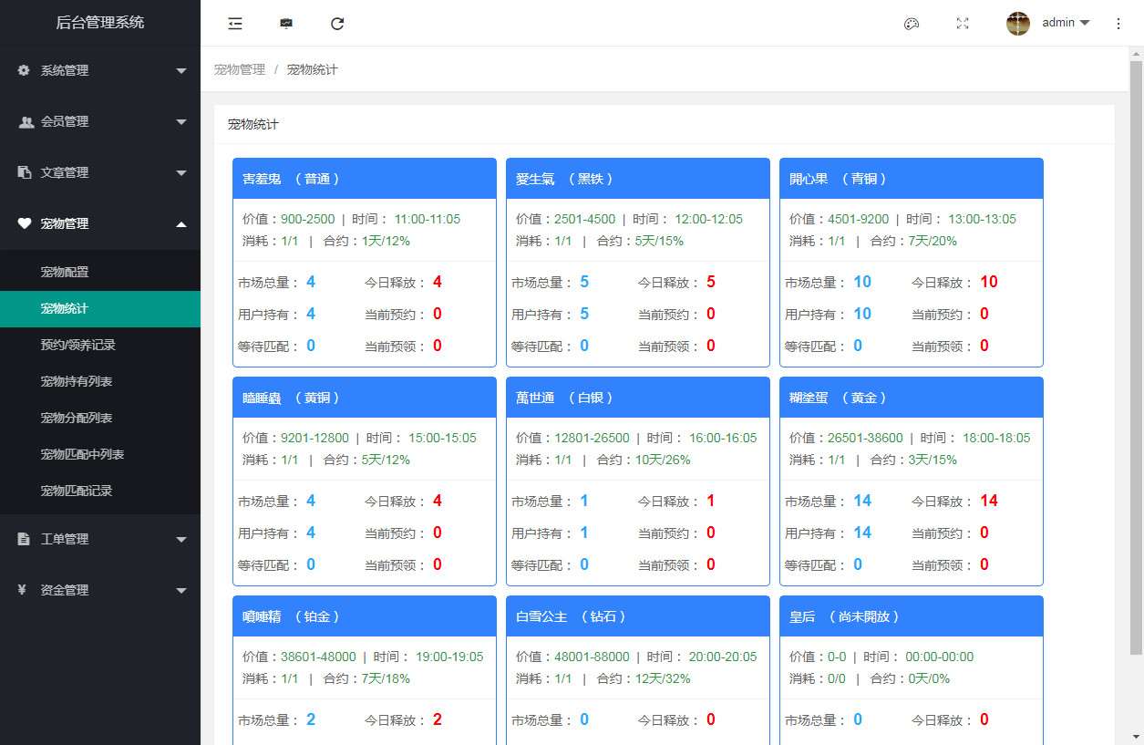Select 宠物配置 in the sidebar
The image size is (1144, 745).
(x=65, y=272)
